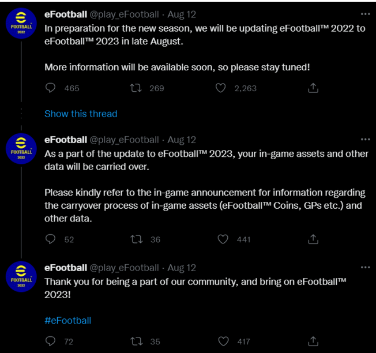
Task: Share the in-game assets tweet
Action: point(313,239)
